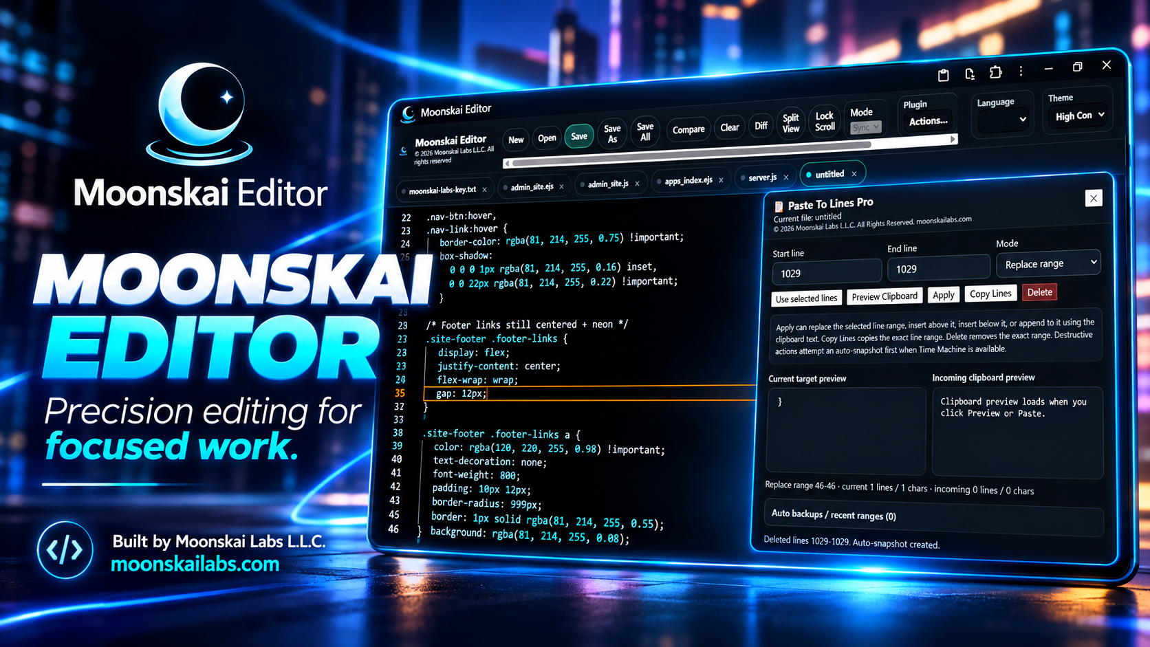
Task: Close the moonskai-labs-key.txt tab
Action: pos(484,190)
